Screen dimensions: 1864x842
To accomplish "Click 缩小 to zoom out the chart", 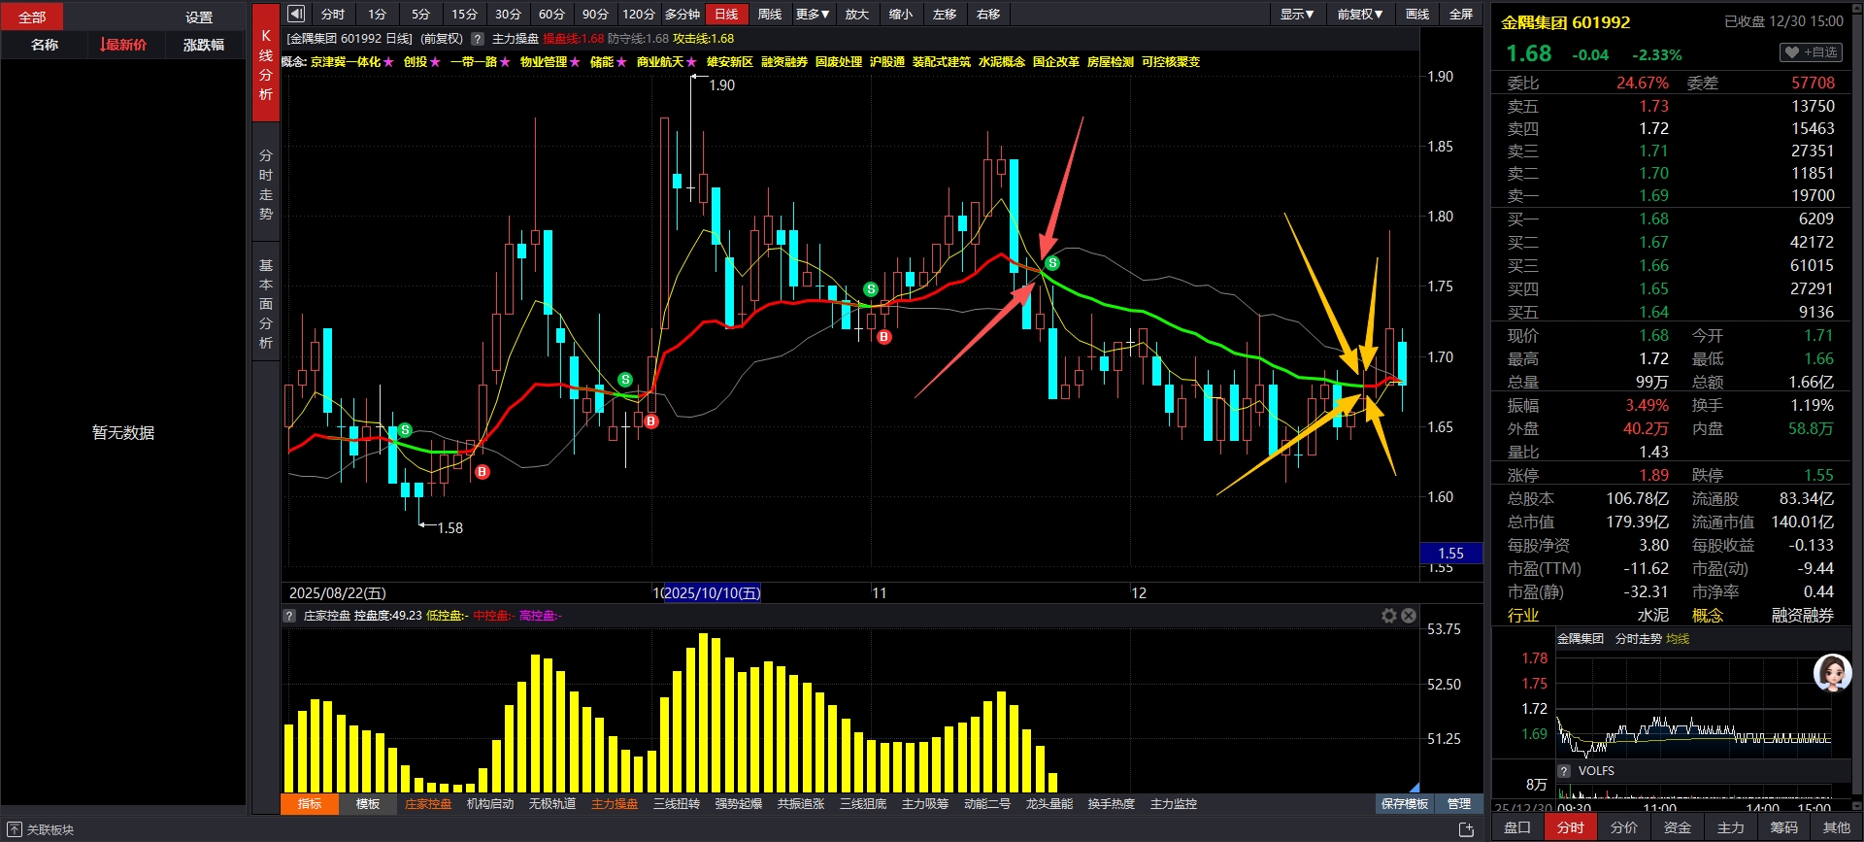I will point(901,14).
